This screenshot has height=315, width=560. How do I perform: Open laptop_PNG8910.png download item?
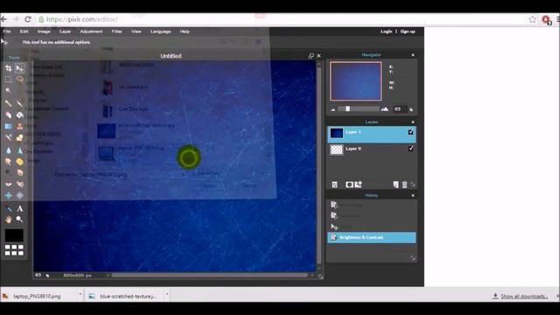point(37,296)
